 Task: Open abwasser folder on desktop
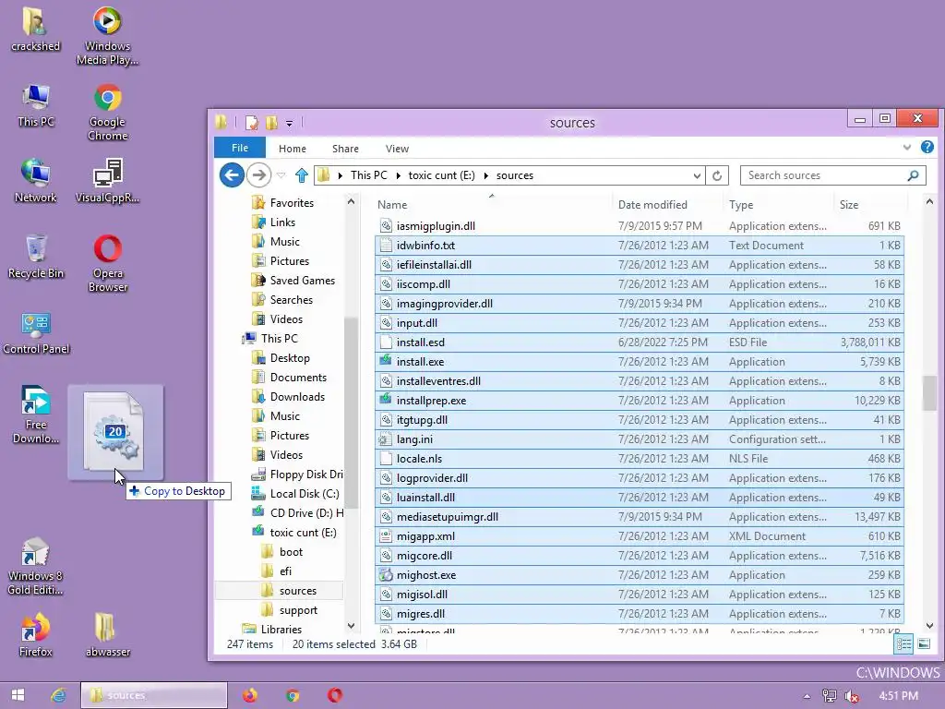pyautogui.click(x=107, y=634)
